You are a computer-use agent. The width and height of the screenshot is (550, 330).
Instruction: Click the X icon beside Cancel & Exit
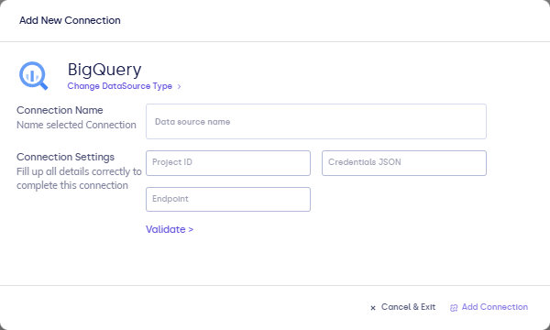373,308
